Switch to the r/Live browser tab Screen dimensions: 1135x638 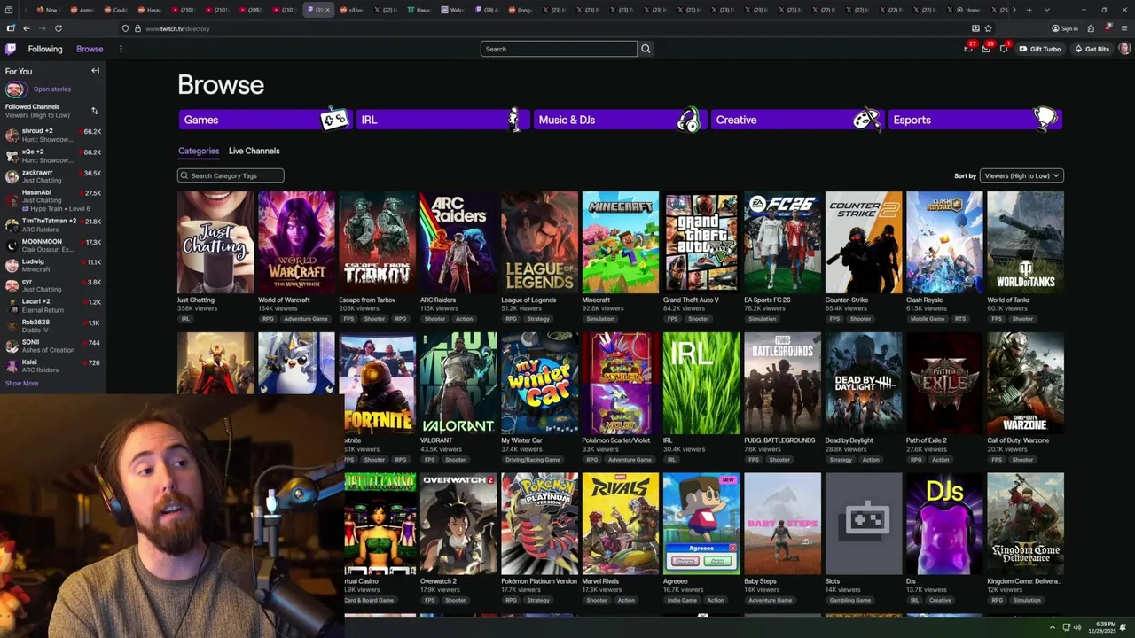pyautogui.click(x=354, y=10)
